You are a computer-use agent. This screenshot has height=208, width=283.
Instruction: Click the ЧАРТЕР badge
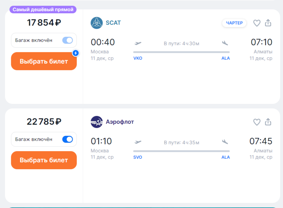(234, 23)
